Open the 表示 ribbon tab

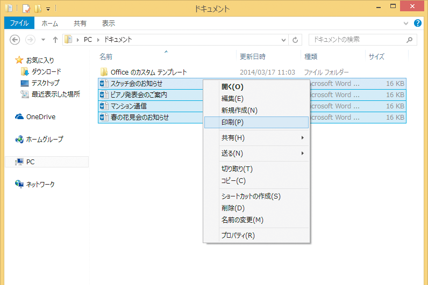point(109,24)
